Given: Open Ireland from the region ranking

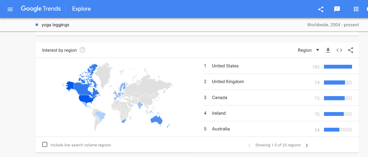Looking at the screenshot, I should pos(219,113).
